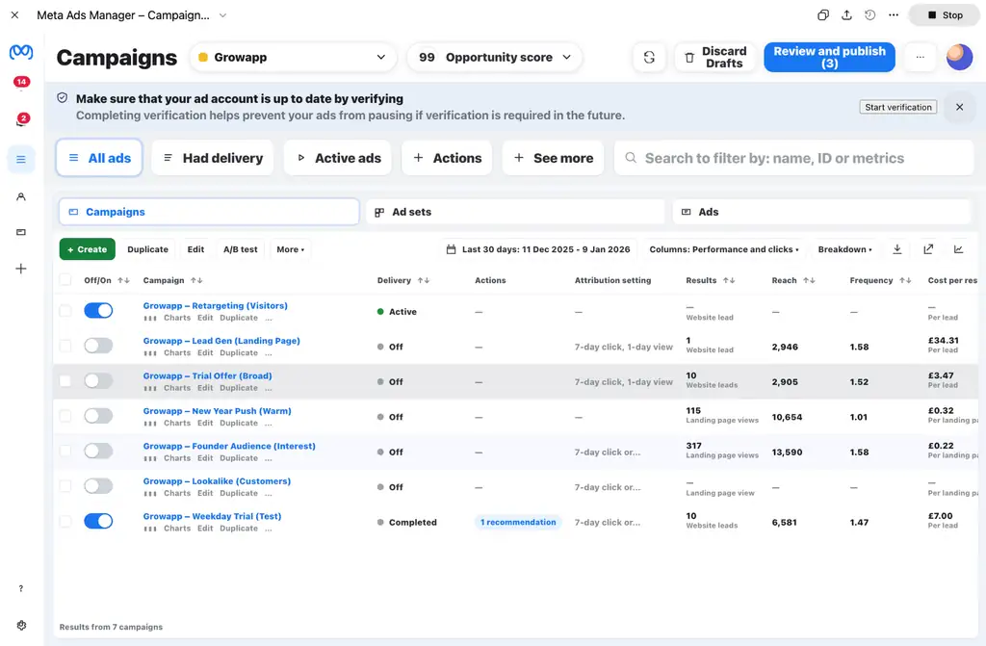
Task: Expand the window title dropdown chevron
Action: [x=222, y=15]
